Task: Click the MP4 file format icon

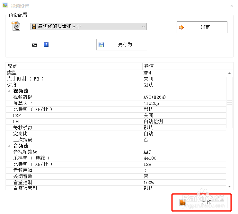Action: click(x=16, y=26)
